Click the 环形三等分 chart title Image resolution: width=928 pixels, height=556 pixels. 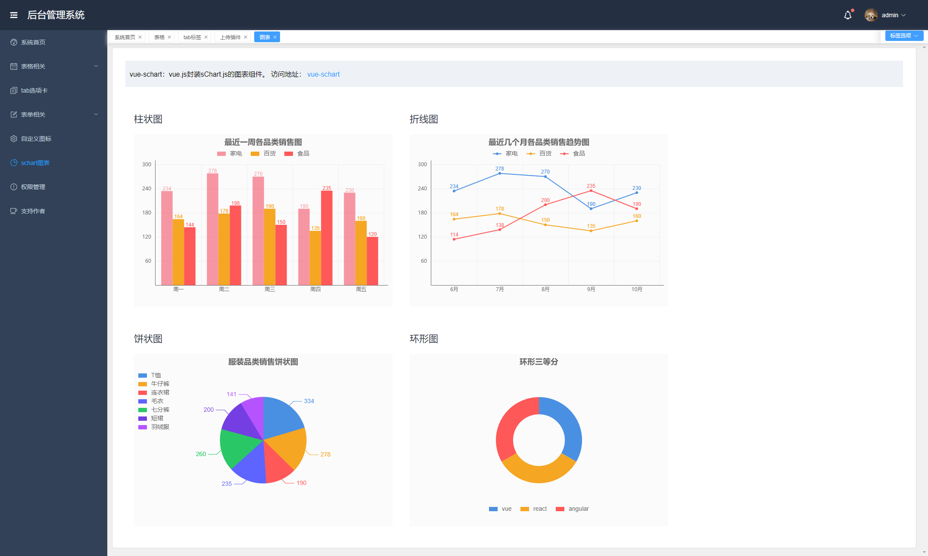[x=539, y=362]
